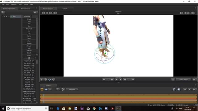
Task: Open the Work Camera dropdown
Action: [x=184, y=80]
